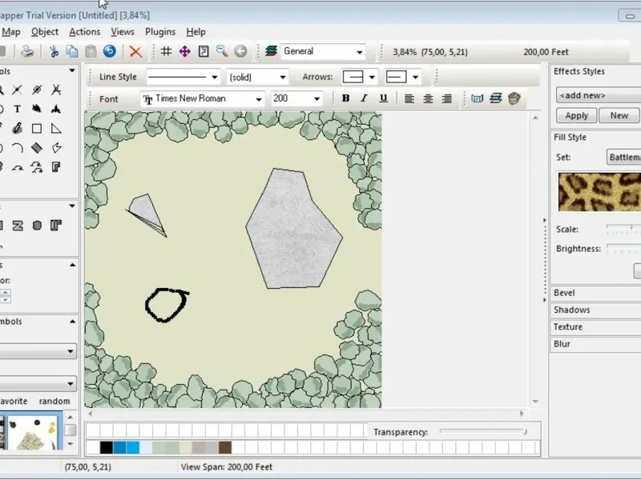Toggle underline text formatting

[x=384, y=98]
